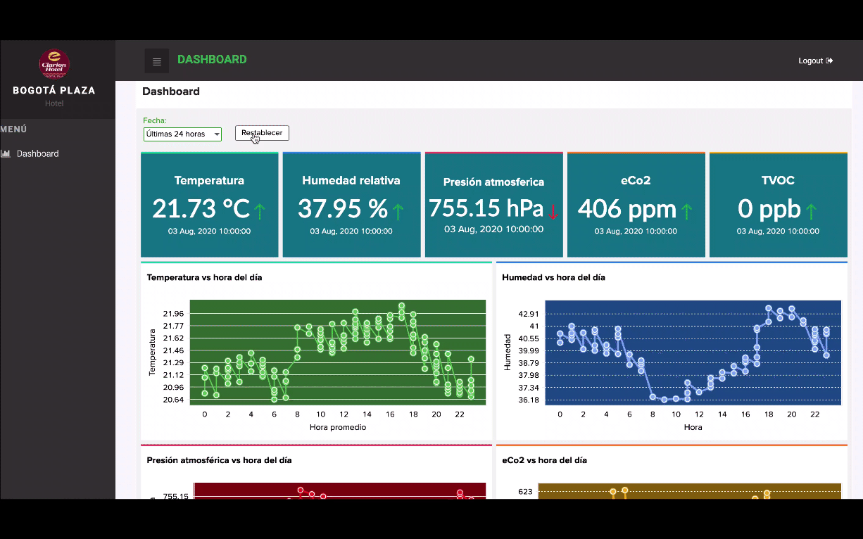Image resolution: width=863 pixels, height=539 pixels.
Task: Click the vertical 'Temperatura' y-axis label
Action: [x=151, y=352]
